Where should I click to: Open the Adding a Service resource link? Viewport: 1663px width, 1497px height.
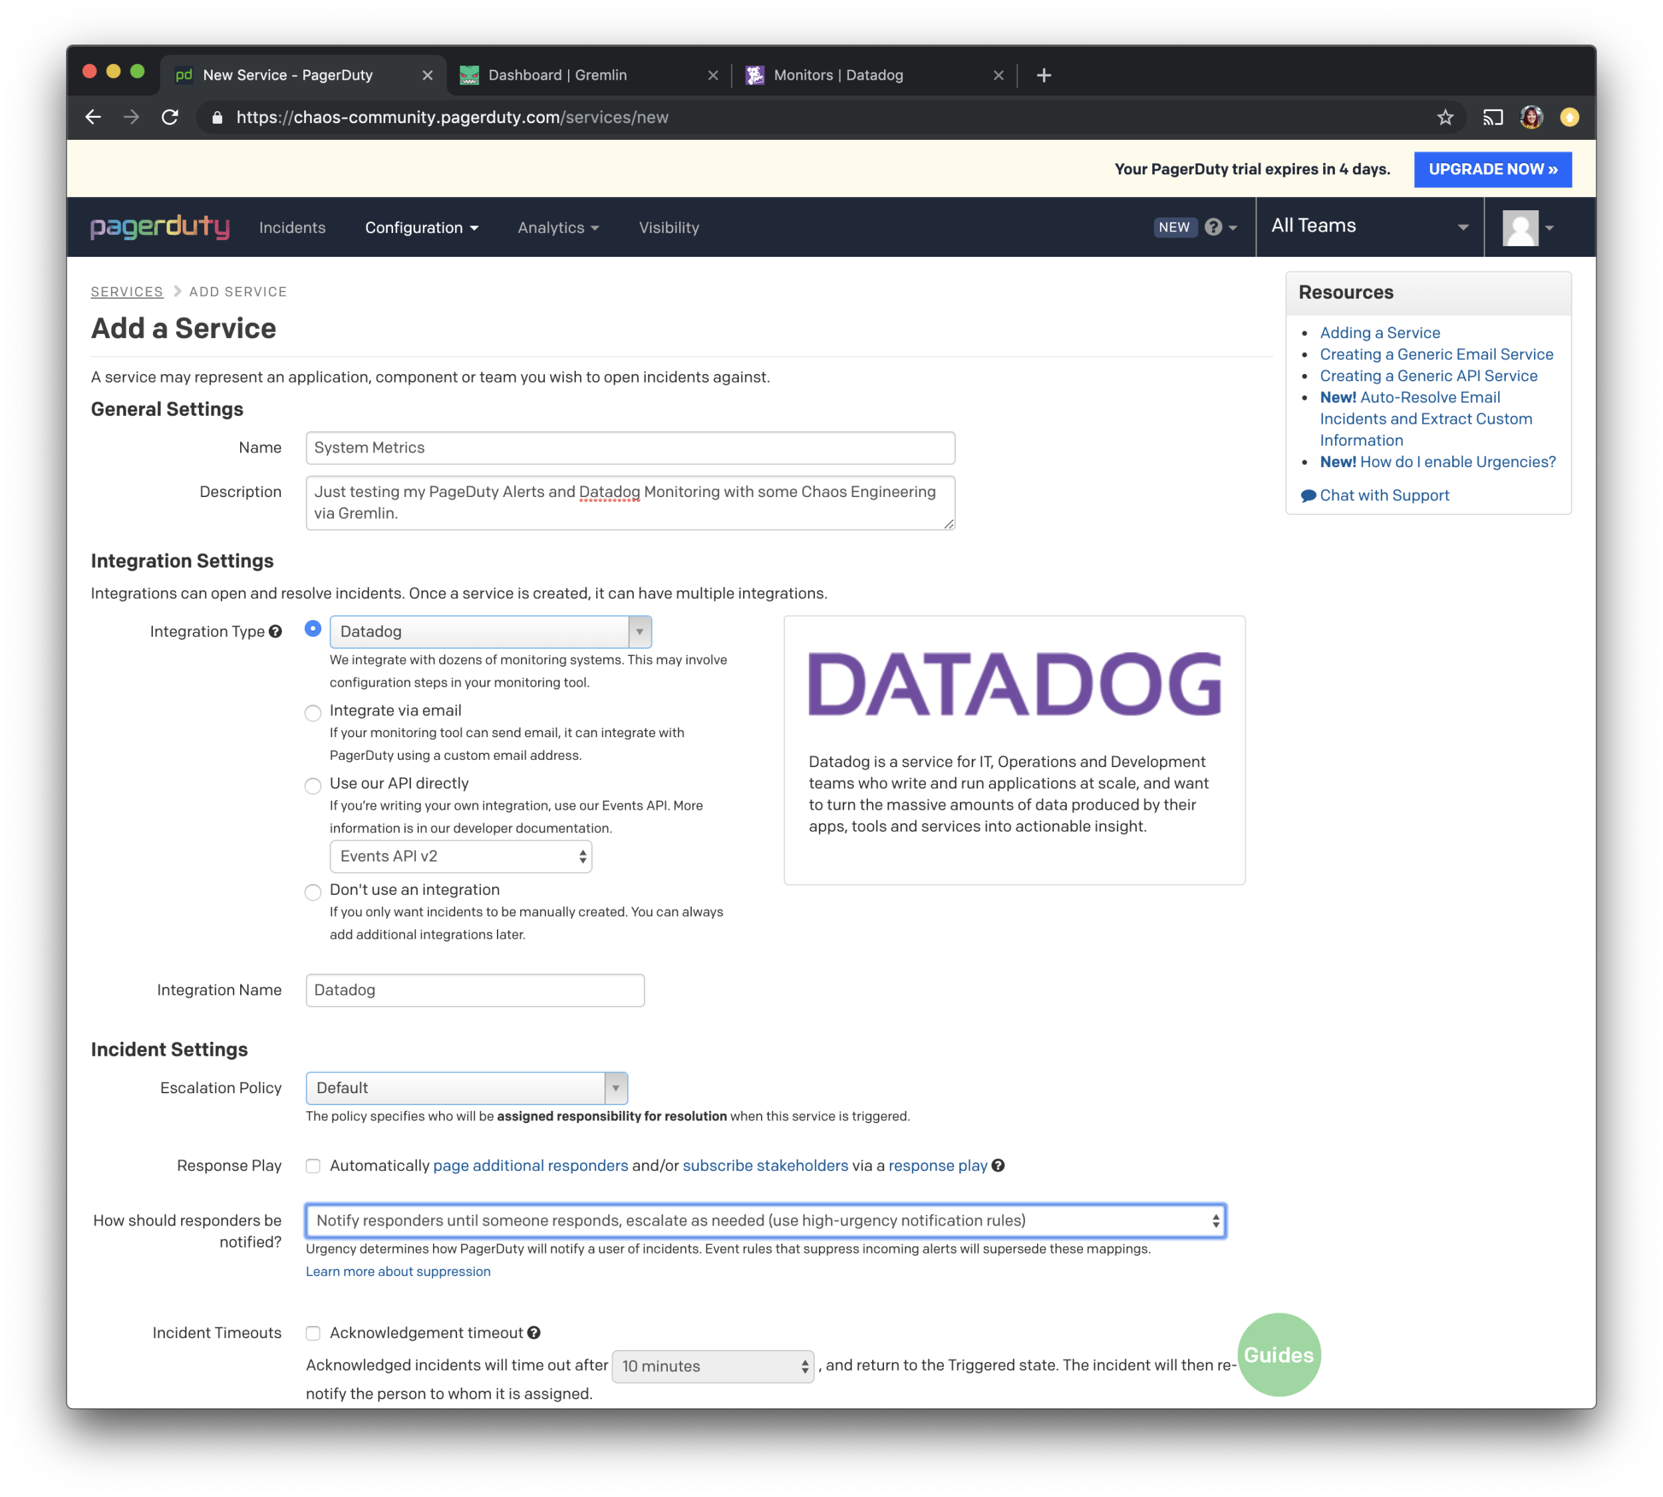[1380, 333]
